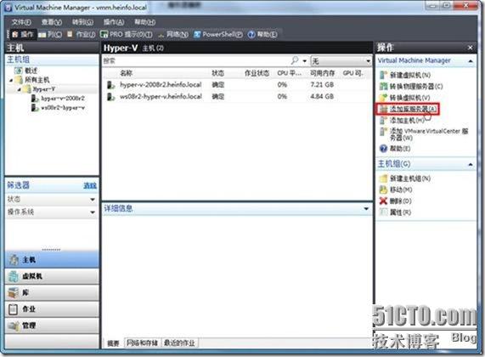485x357 pixels.
Task: Select the 网络和存储 tab
Action: [143, 343]
